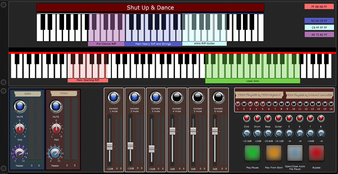Click the MODX Master volume knob
Viewport: 338px width, 174px height.
pos(55,153)
